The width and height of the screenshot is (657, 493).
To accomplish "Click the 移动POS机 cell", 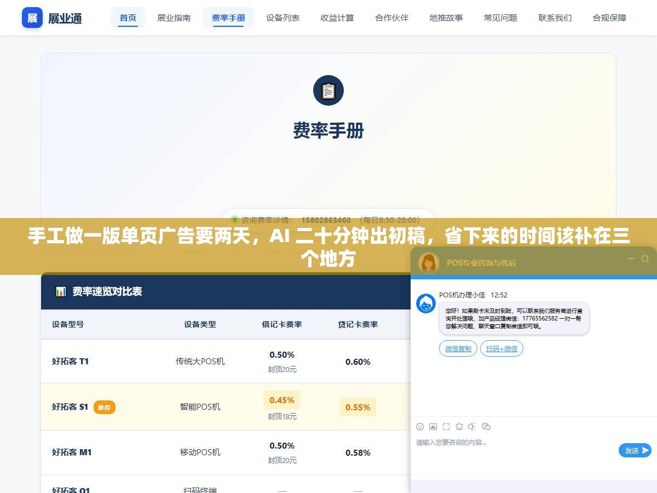I will pyautogui.click(x=200, y=452).
